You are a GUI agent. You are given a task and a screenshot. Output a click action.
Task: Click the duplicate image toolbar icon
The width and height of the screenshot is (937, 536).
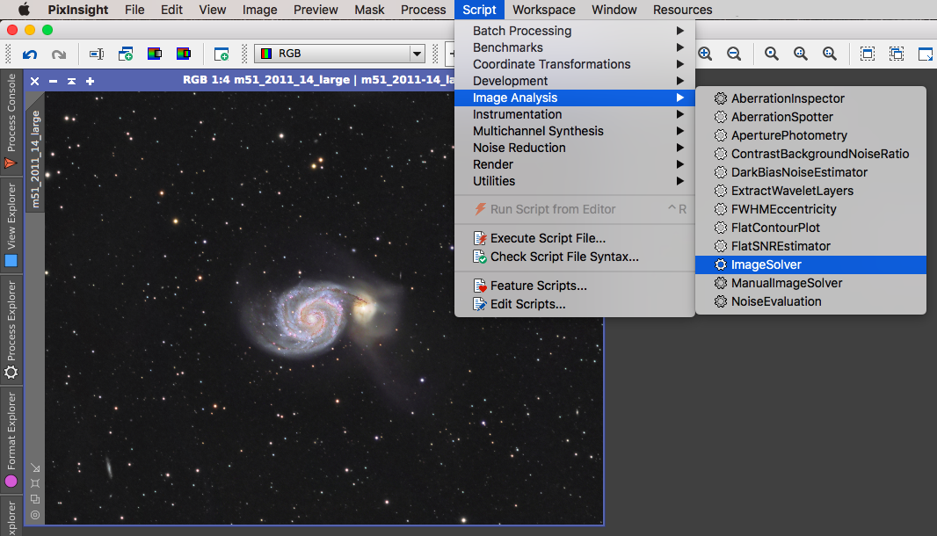(126, 54)
